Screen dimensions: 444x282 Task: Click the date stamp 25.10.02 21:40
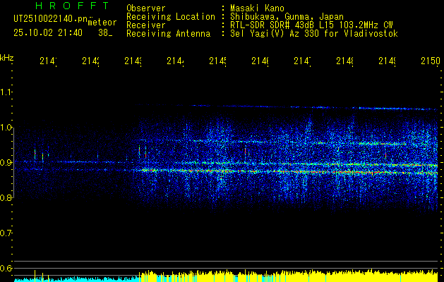(x=48, y=33)
